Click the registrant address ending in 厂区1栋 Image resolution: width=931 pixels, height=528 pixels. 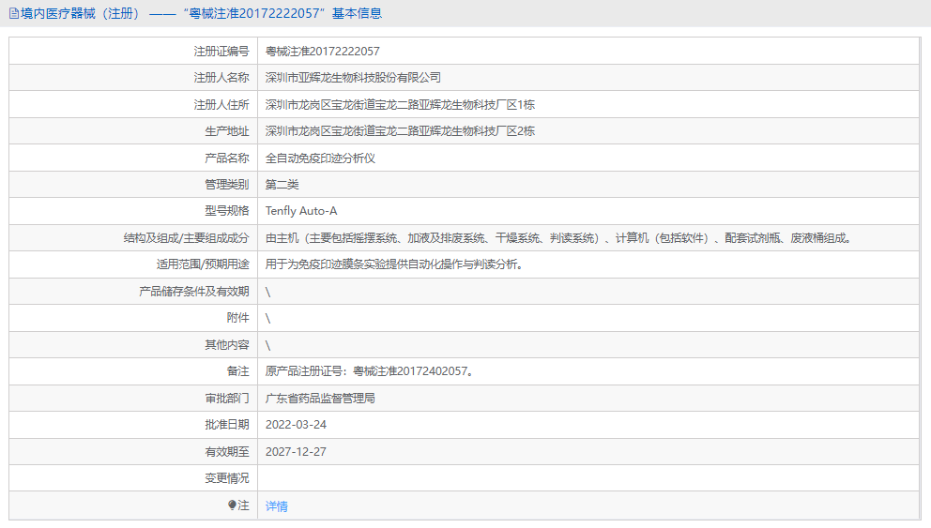point(400,105)
